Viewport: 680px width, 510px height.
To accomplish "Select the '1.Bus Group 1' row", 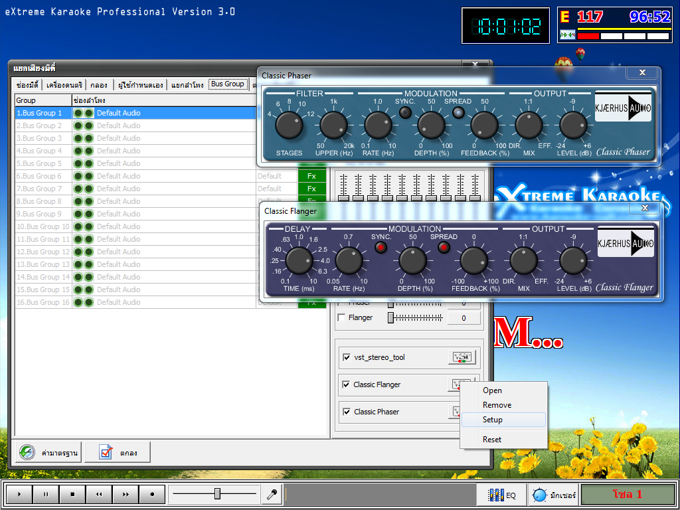I will point(135,113).
